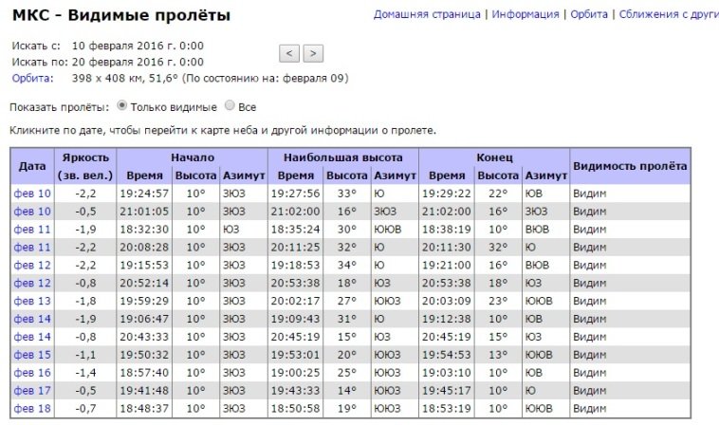Open the фев 11 pass starting at 18:32:30
Screen dimensions: 719x425
tap(32, 230)
